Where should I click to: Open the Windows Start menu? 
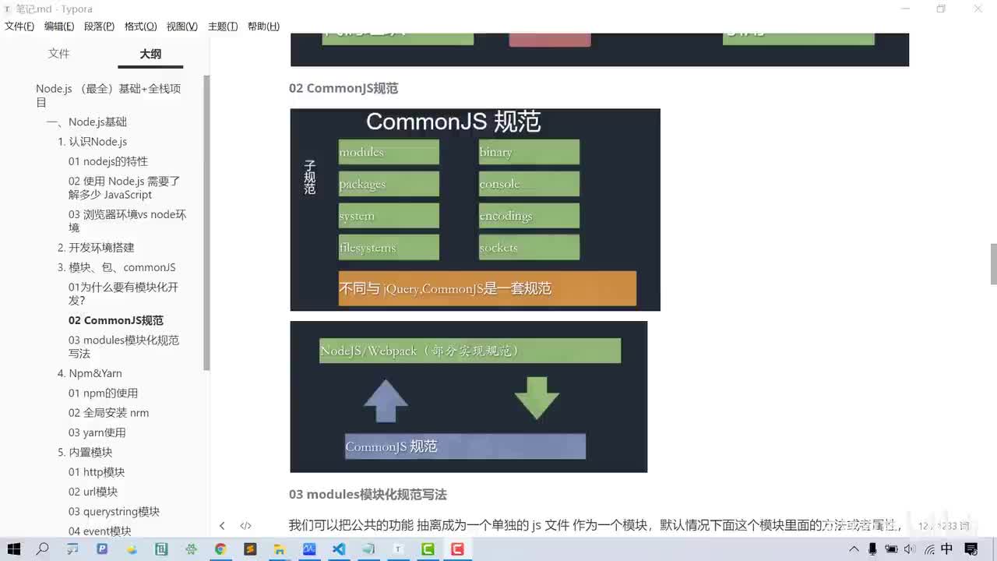click(x=14, y=549)
